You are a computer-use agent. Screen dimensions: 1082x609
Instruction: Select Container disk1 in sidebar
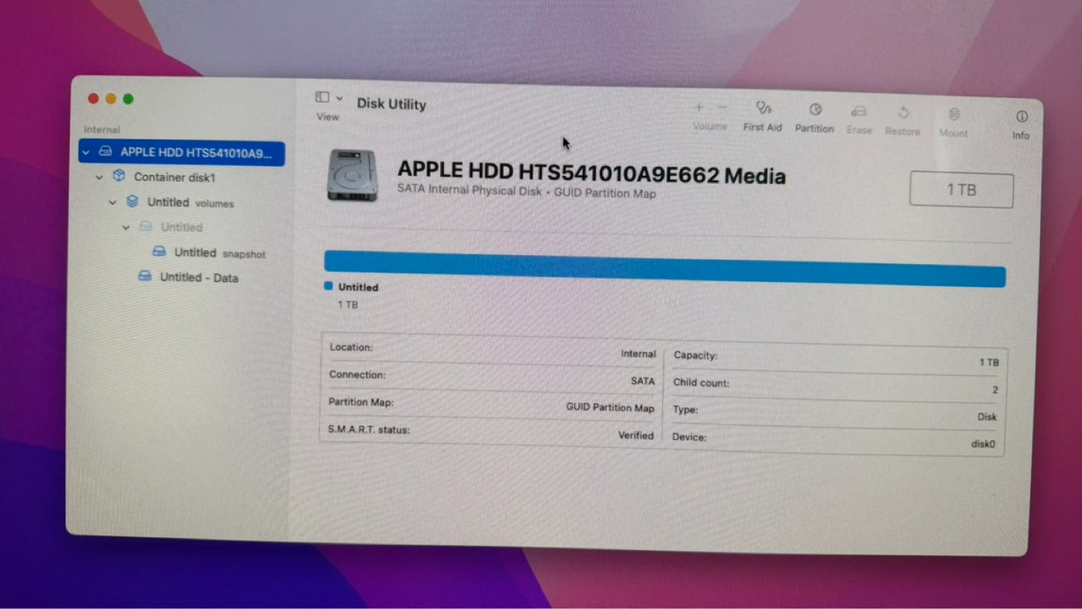pos(174,177)
